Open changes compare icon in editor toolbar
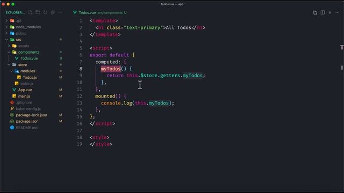Viewport: 344px width, 193px height. click(315, 13)
